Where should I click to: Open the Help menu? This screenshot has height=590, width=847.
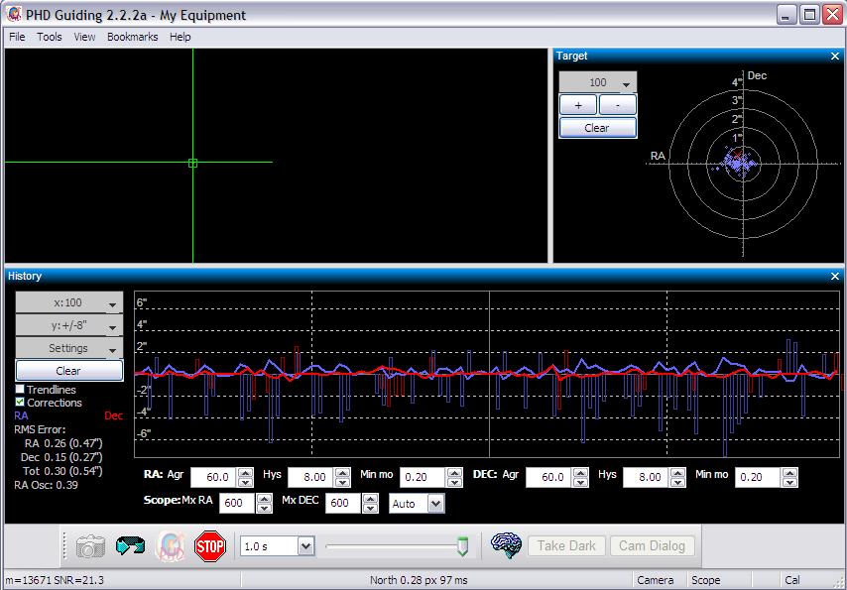(x=180, y=37)
